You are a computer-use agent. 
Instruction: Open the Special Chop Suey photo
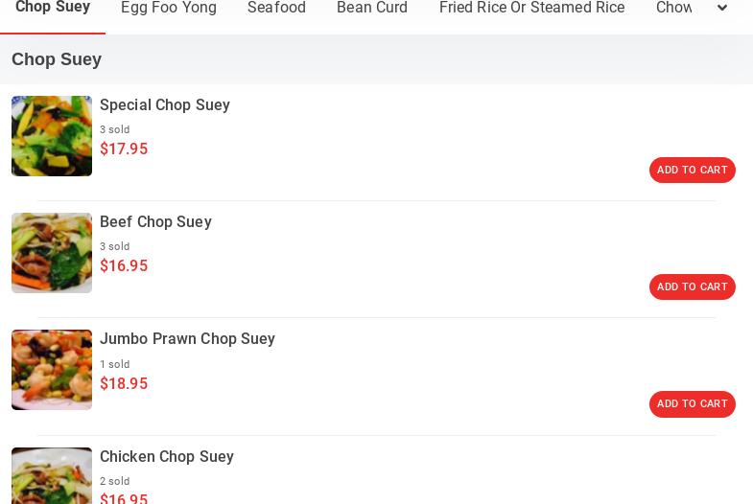click(x=52, y=136)
